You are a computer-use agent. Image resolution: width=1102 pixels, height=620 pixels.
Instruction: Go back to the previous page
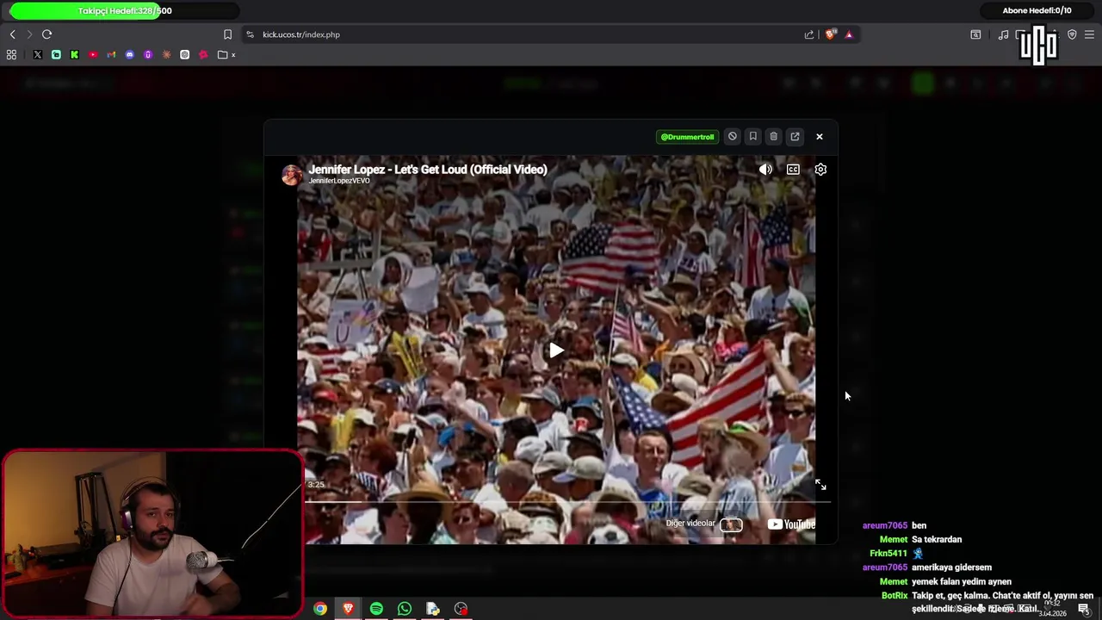point(12,34)
